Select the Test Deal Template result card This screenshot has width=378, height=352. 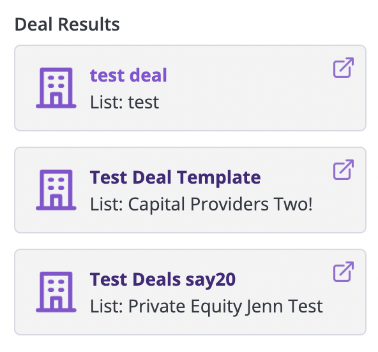click(190, 190)
